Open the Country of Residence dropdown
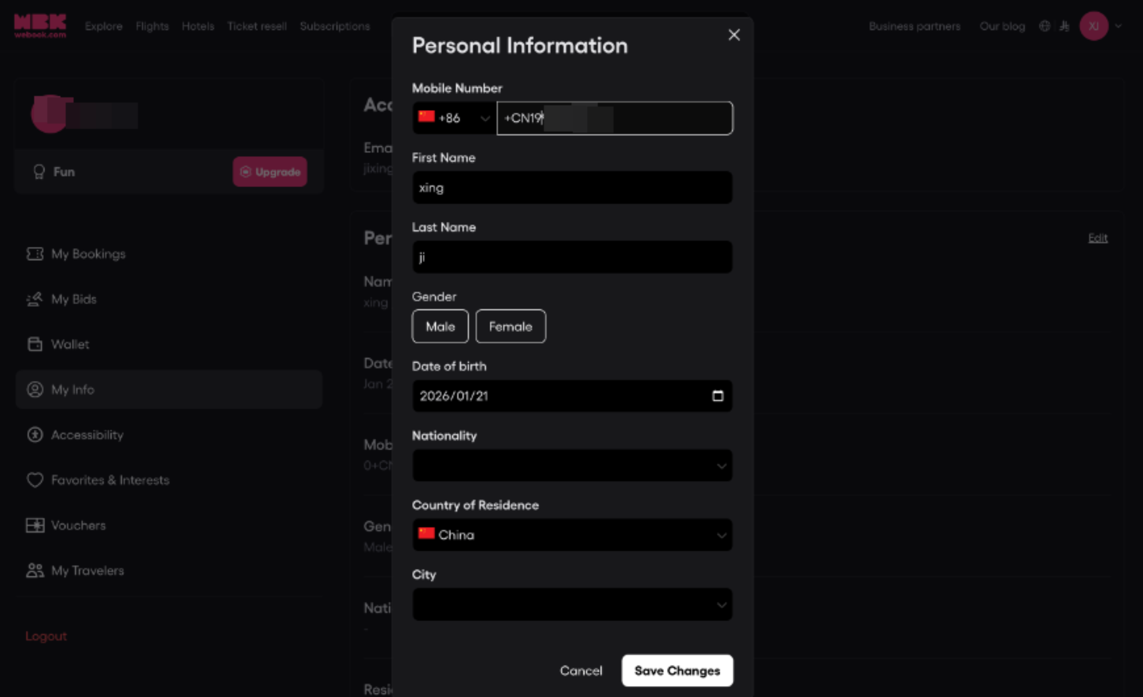The width and height of the screenshot is (1143, 697). 572,535
